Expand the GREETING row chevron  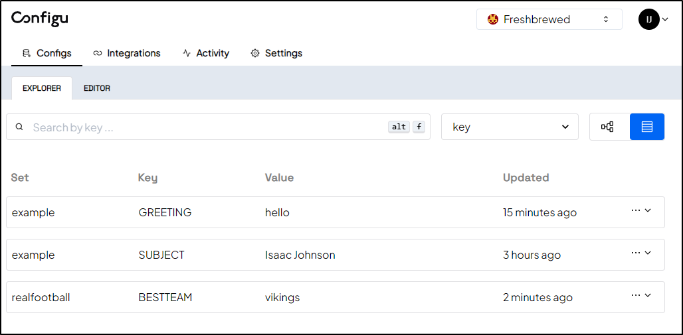point(648,210)
